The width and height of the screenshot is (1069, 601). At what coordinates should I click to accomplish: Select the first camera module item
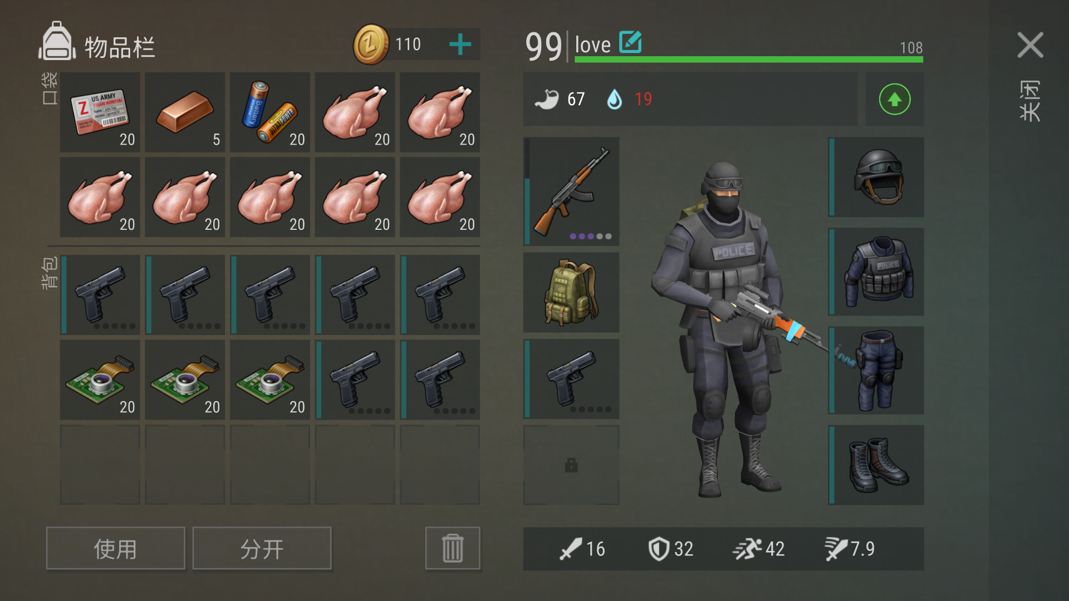(x=100, y=380)
